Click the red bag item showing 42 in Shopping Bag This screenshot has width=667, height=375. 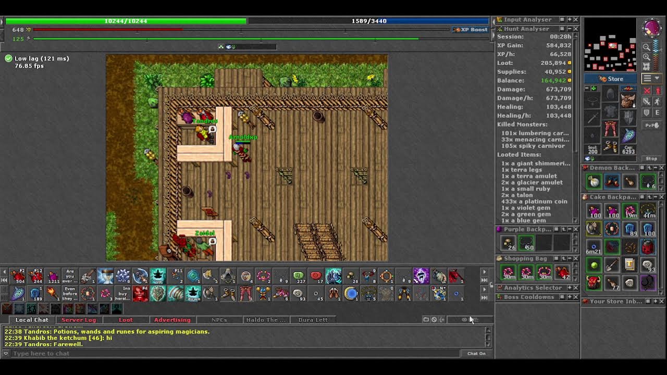coord(563,272)
